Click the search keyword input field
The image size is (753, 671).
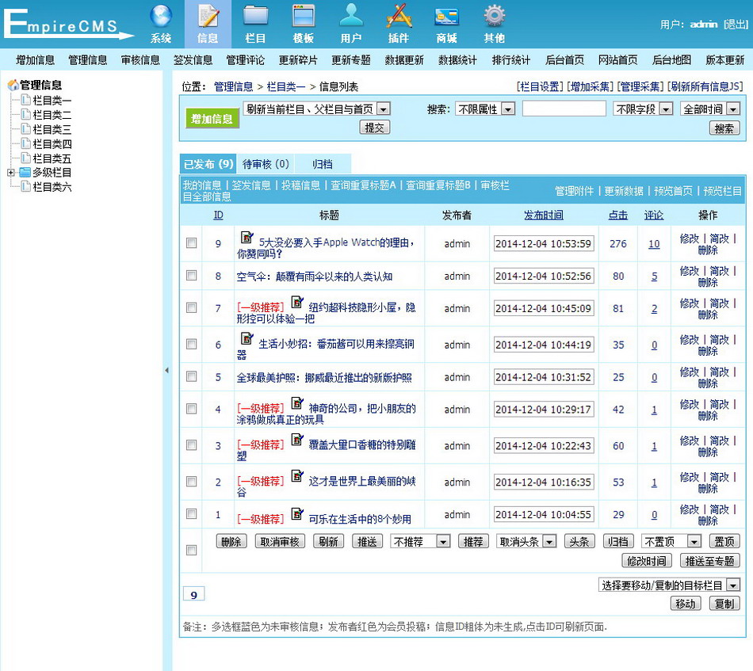pos(564,109)
